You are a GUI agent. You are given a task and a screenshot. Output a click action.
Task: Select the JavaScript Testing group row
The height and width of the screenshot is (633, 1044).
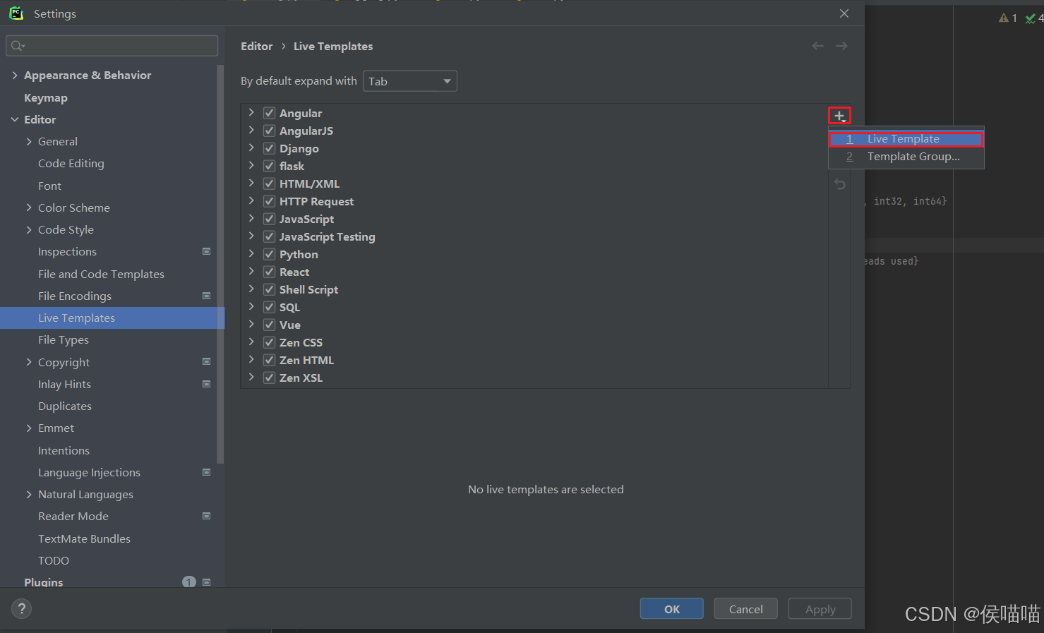[x=534, y=236]
